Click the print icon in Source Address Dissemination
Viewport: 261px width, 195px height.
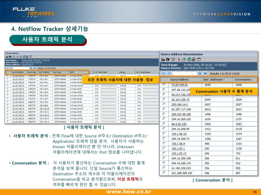pos(193,60)
